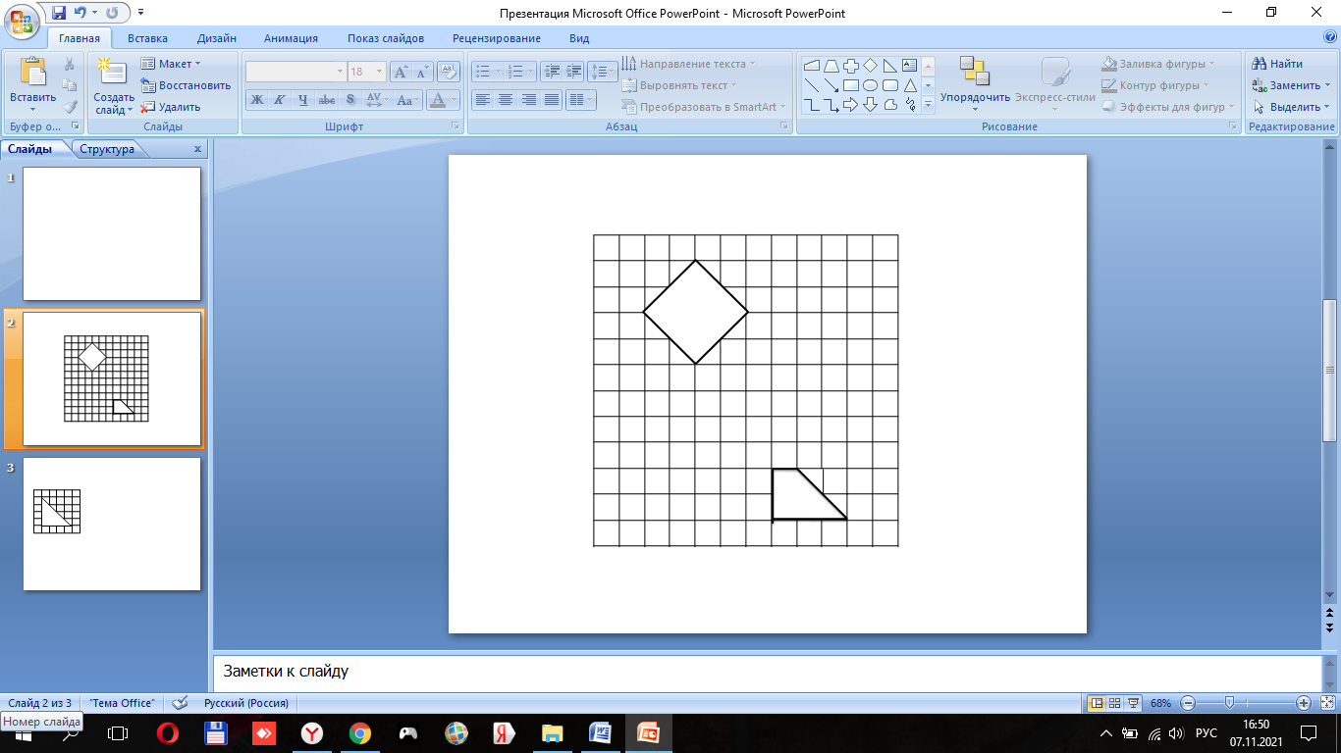Select the right triangle shape in gallery

pyautogui.click(x=889, y=66)
